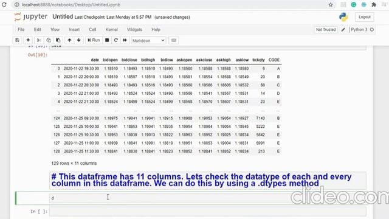
Task: Open the browser extensions puzzle icon
Action: [x=374, y=5]
